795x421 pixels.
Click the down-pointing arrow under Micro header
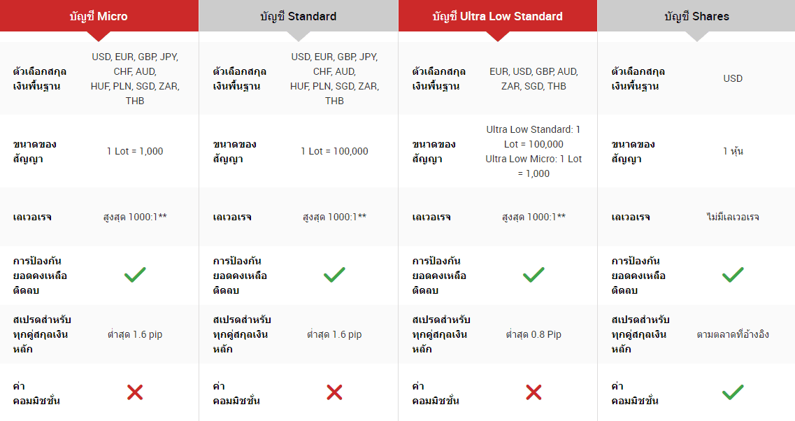tap(99, 36)
